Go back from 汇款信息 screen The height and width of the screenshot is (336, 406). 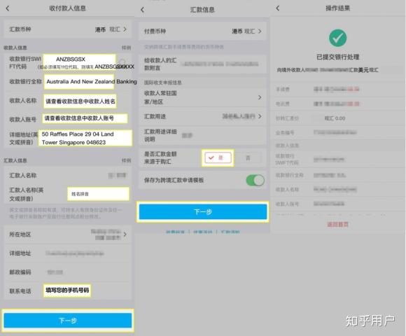tap(142, 10)
